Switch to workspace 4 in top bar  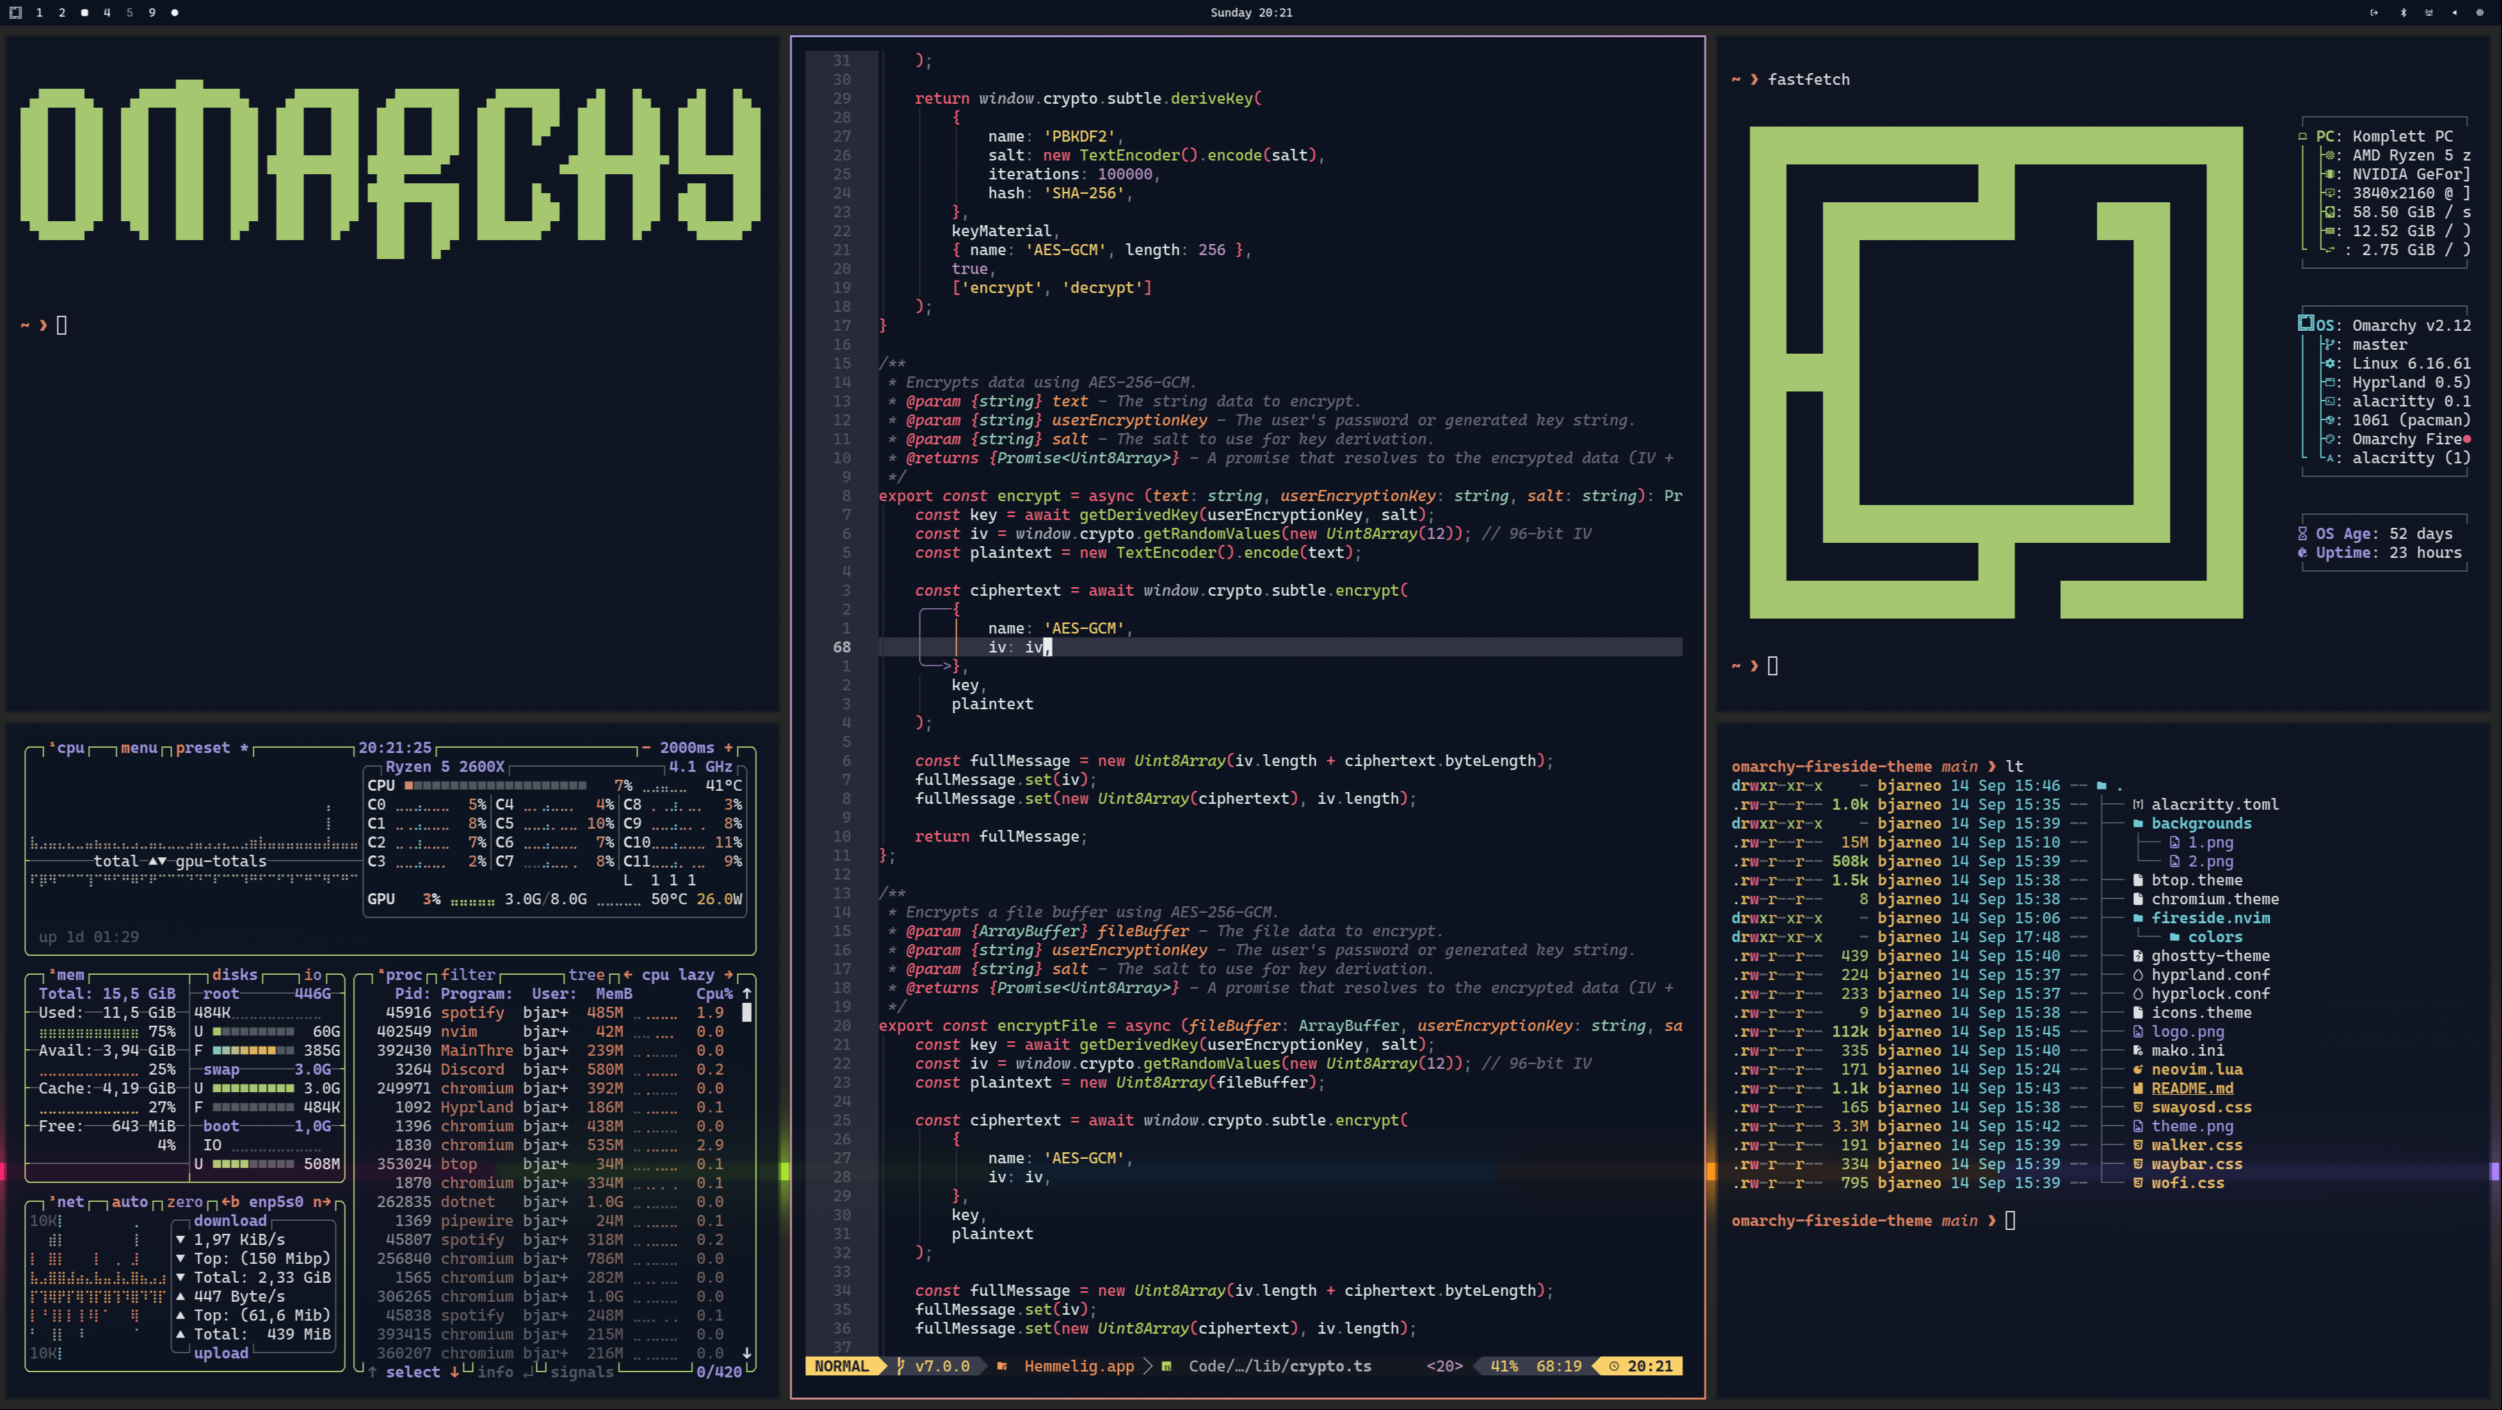pos(107,12)
